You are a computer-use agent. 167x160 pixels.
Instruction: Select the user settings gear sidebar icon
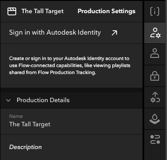tap(155, 33)
